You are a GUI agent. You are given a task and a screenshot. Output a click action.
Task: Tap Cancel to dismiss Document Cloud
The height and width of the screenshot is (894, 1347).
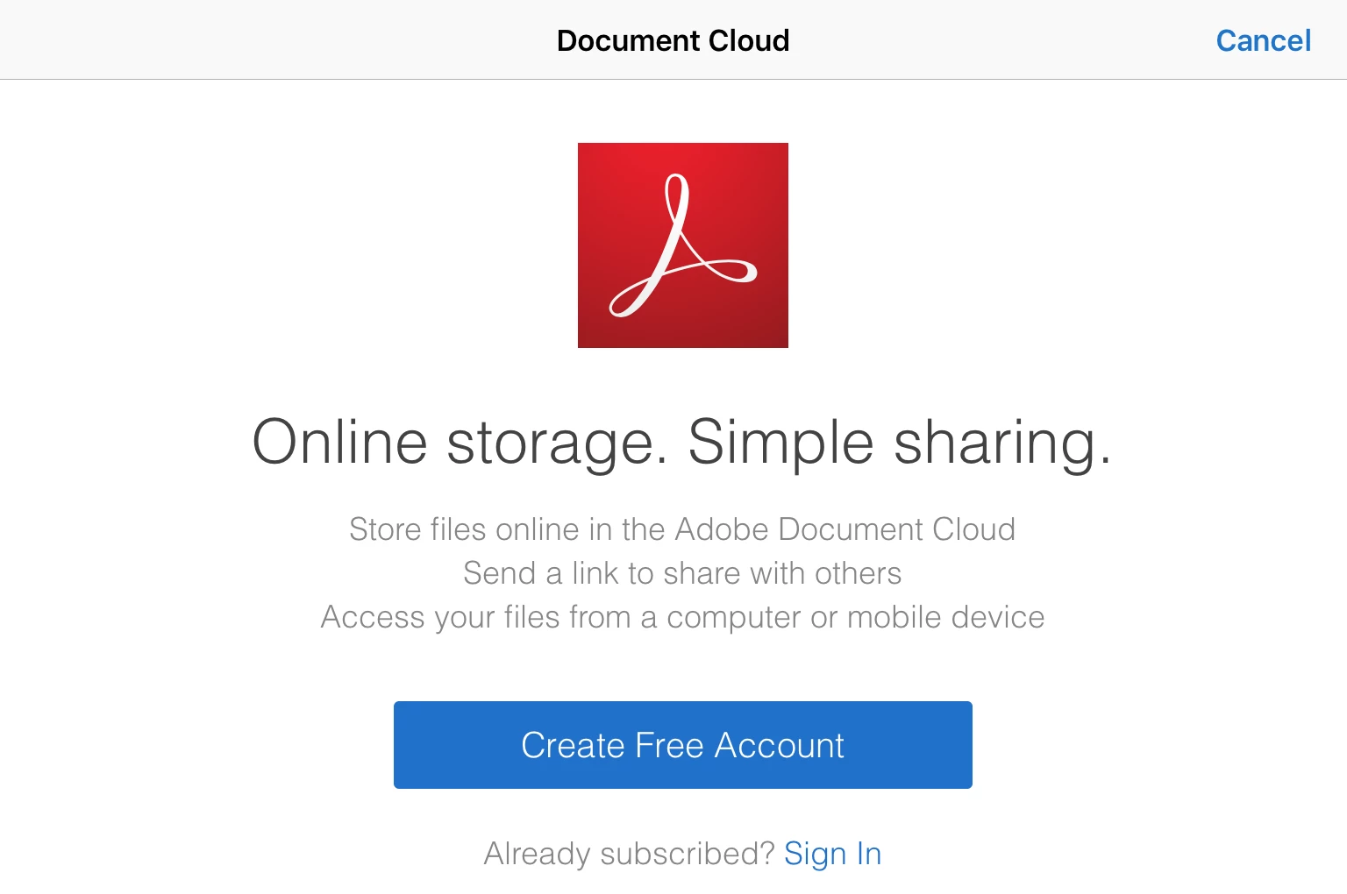click(1263, 40)
